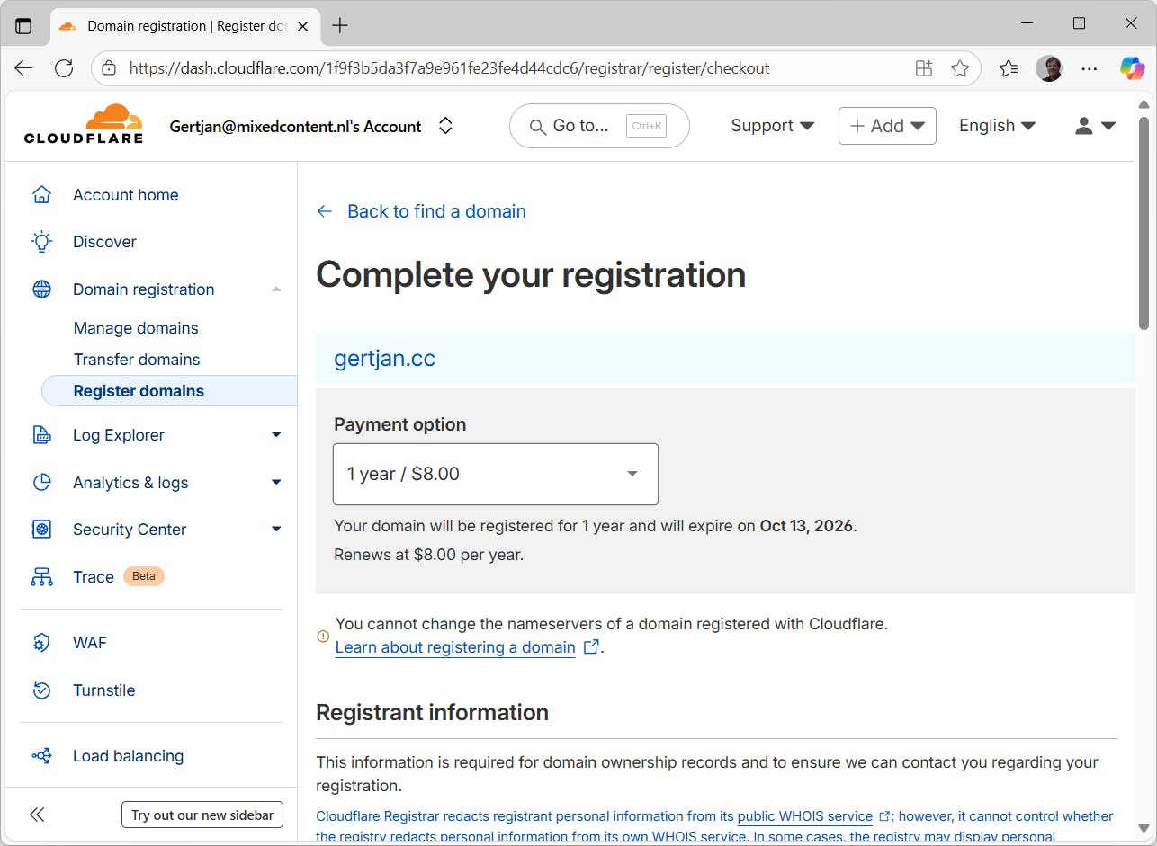Collapse the sidebar with double-chevron icon
The width and height of the screenshot is (1157, 846).
(x=37, y=815)
